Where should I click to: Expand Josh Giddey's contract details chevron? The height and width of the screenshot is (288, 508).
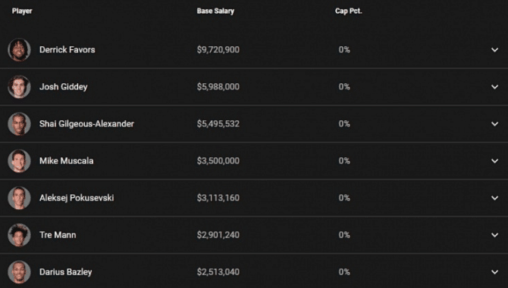tap(494, 87)
